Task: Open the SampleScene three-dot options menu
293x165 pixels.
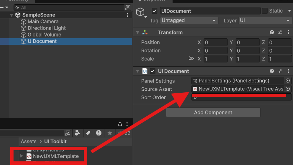Action: click(127, 15)
